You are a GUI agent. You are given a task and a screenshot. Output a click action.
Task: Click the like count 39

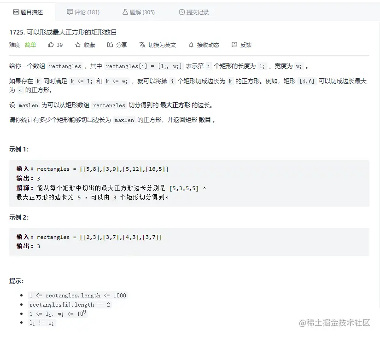(x=59, y=45)
